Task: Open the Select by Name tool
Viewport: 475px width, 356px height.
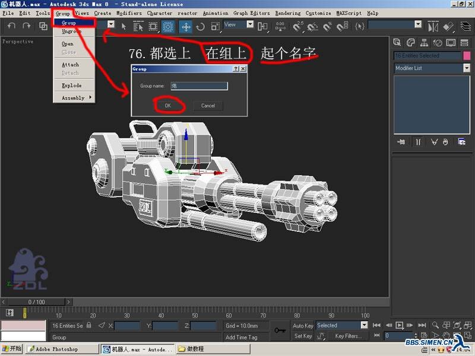Action: click(138, 27)
